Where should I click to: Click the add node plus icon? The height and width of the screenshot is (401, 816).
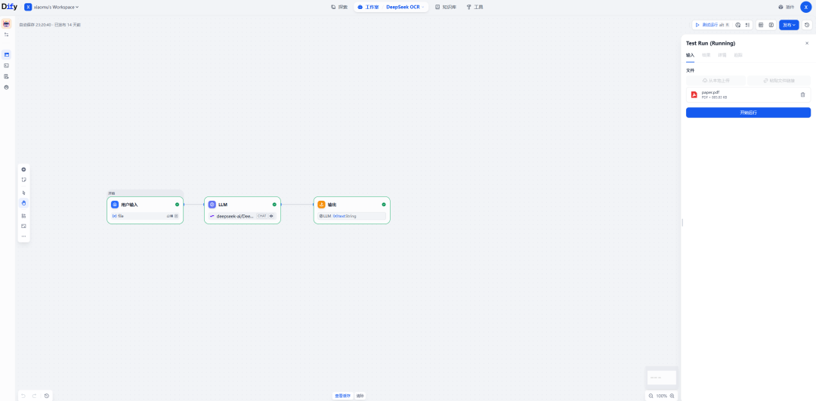(23, 169)
